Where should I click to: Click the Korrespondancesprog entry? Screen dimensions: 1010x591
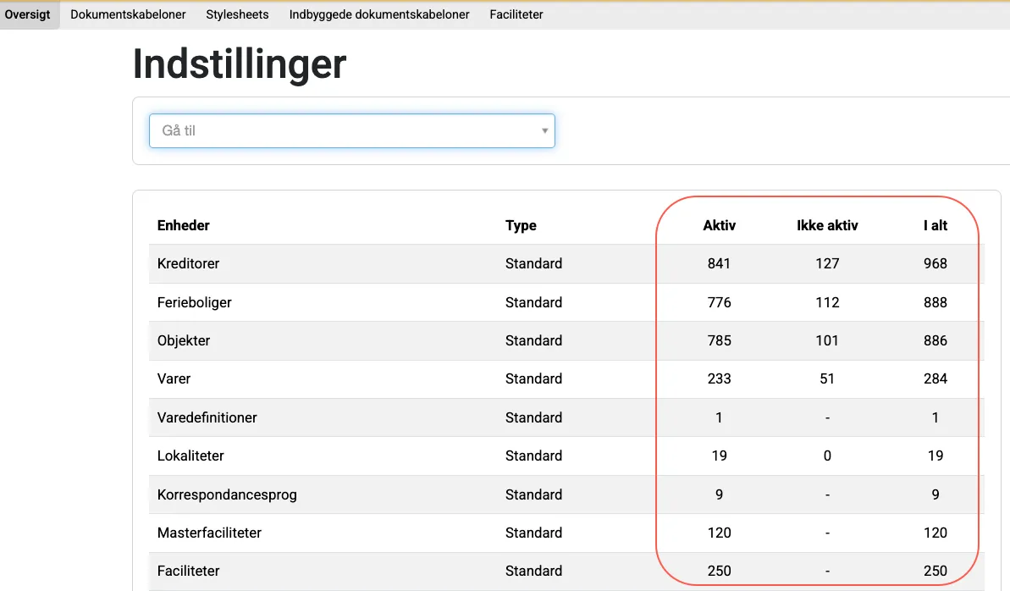coord(227,494)
